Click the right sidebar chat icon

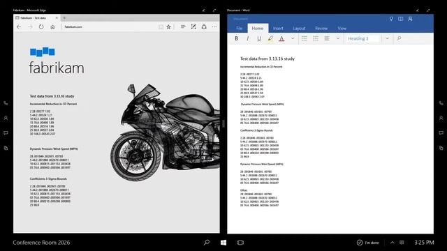441,133
